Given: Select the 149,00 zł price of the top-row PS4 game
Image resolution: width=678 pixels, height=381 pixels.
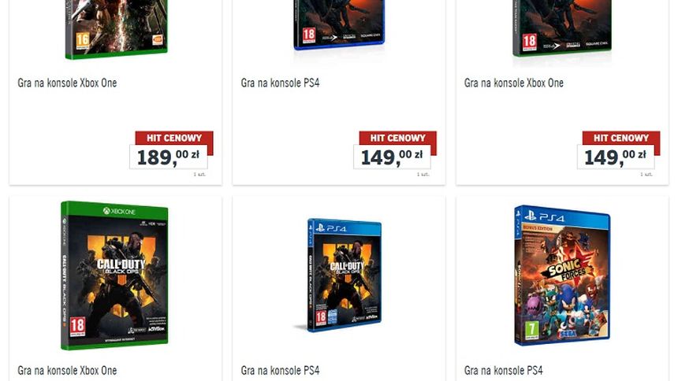Looking at the screenshot, I should [x=392, y=157].
